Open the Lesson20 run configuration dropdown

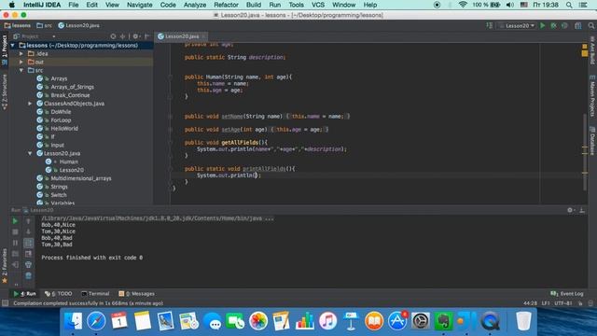(x=517, y=25)
